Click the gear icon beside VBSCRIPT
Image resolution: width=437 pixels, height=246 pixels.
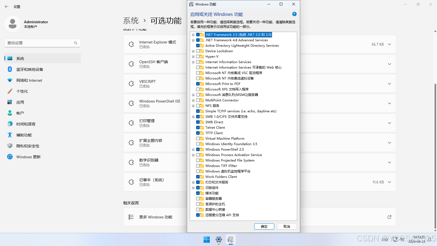pos(131,84)
